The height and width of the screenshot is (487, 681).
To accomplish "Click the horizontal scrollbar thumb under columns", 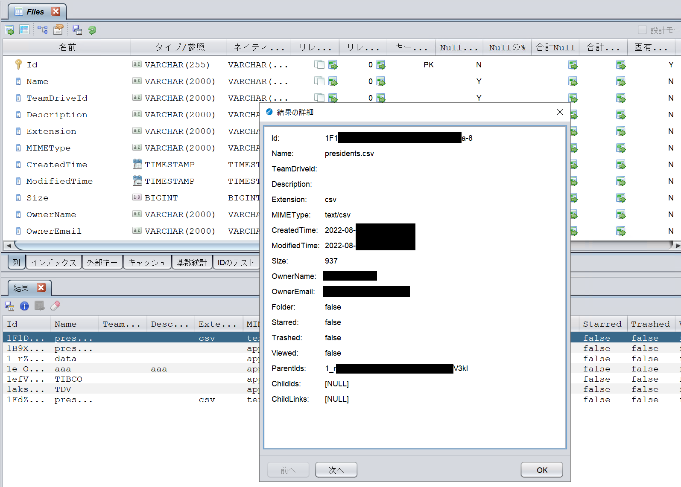I will tap(344, 246).
